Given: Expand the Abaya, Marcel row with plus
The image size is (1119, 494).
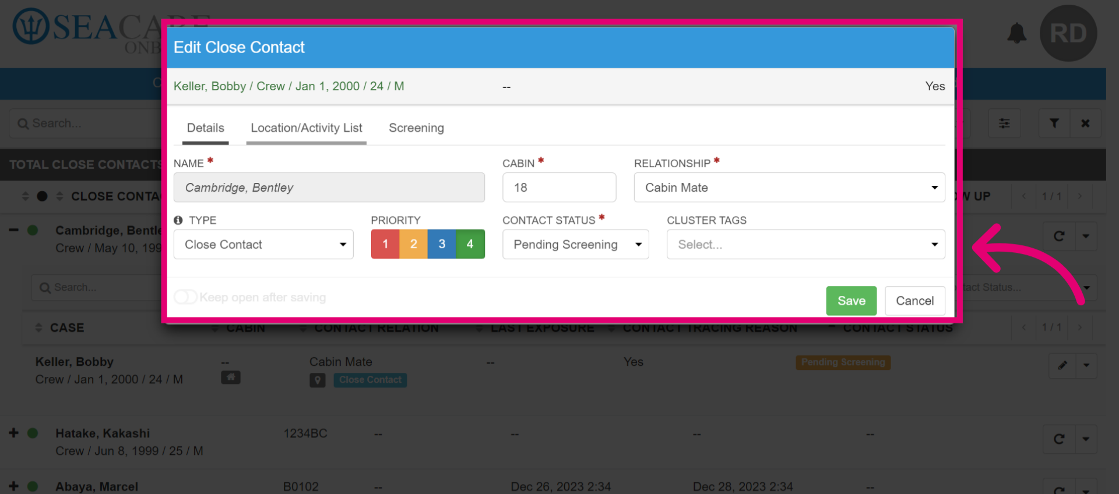Looking at the screenshot, I should click(x=14, y=486).
